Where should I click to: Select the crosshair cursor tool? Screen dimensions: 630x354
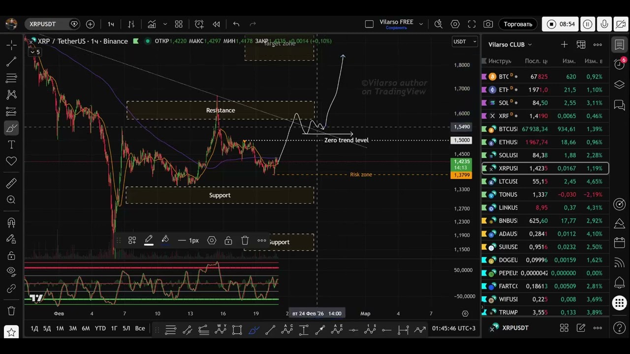[x=11, y=45]
